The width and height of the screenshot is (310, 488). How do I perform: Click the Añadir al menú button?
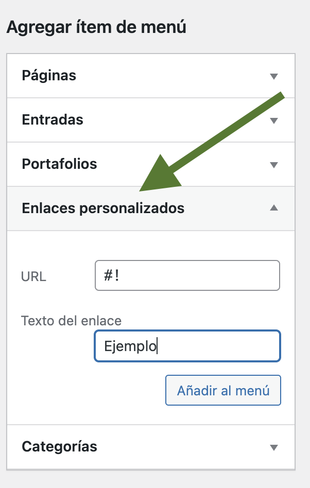click(222, 390)
